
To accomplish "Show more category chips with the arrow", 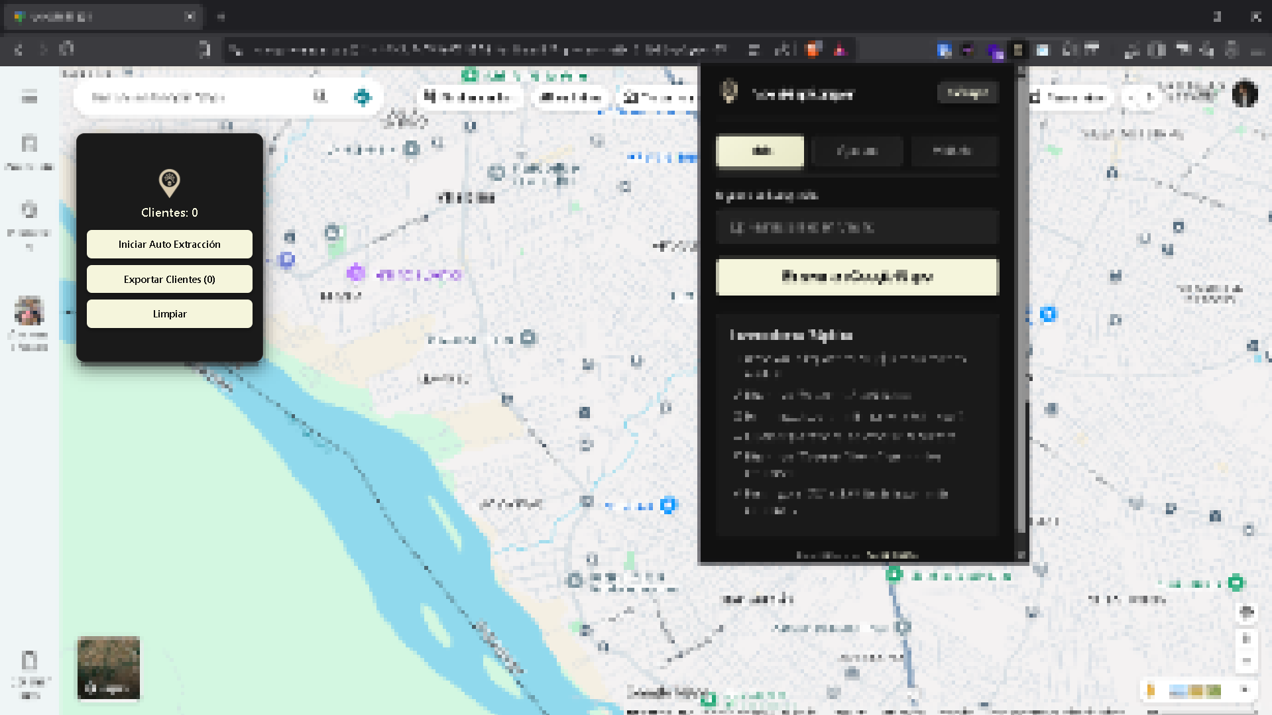I will (1149, 97).
